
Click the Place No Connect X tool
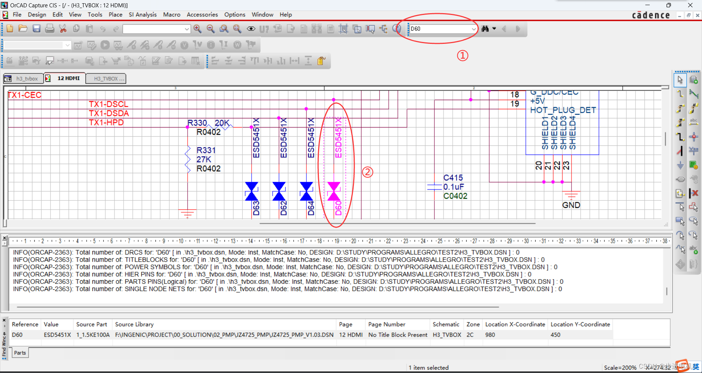pyautogui.click(x=694, y=193)
